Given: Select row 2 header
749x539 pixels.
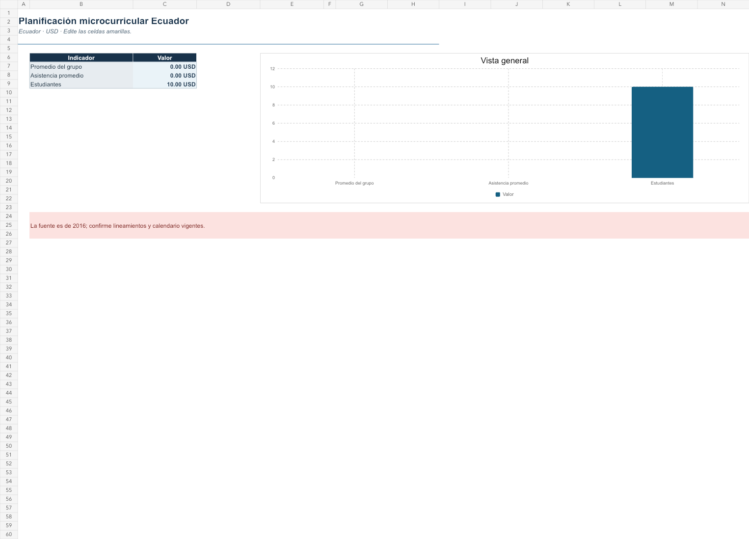Looking at the screenshot, I should pos(9,22).
